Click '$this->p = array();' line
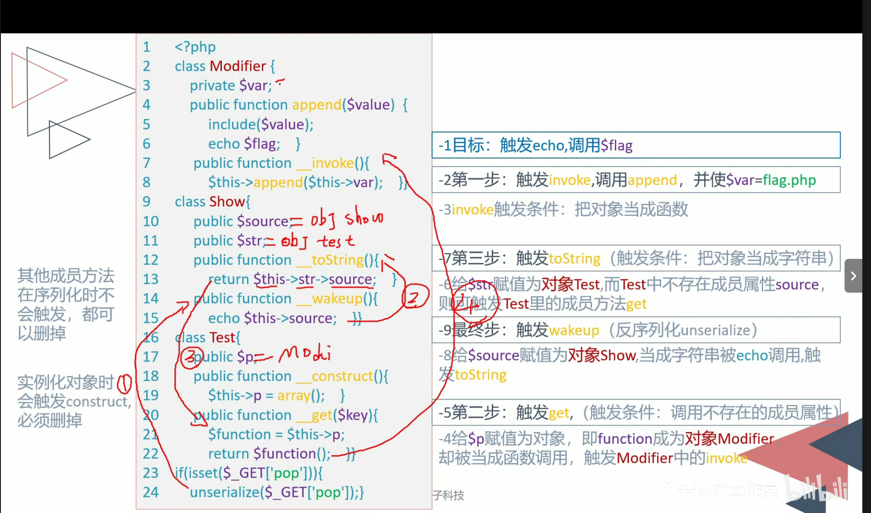 pyautogui.click(x=276, y=396)
